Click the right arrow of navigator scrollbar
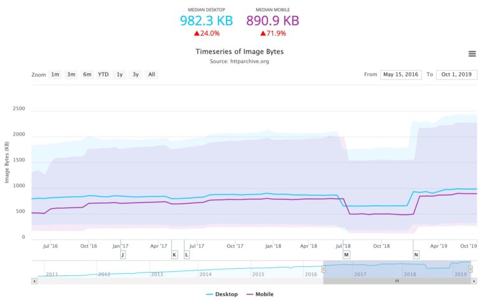 click(474, 280)
